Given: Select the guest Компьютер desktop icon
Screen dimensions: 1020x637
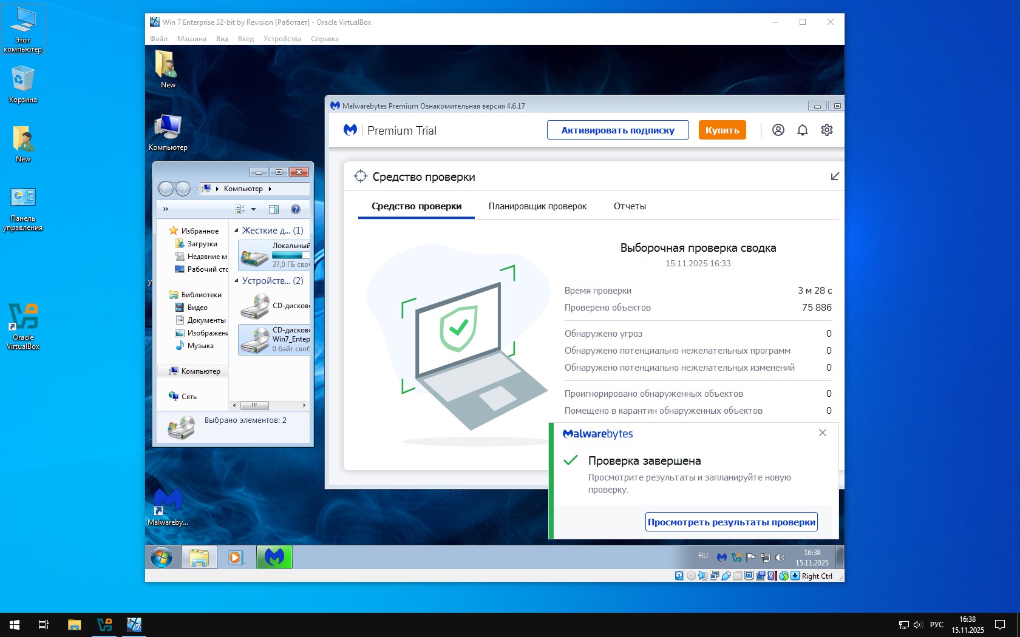Looking at the screenshot, I should click(168, 133).
